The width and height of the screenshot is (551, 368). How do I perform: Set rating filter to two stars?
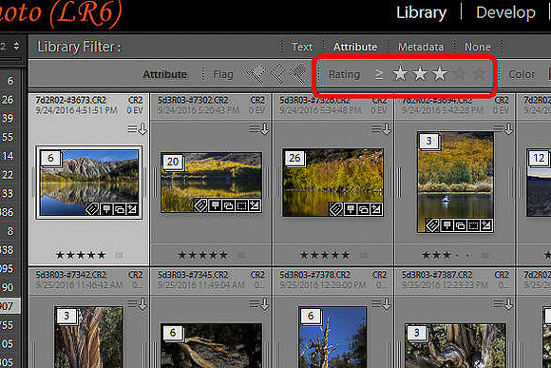point(420,73)
